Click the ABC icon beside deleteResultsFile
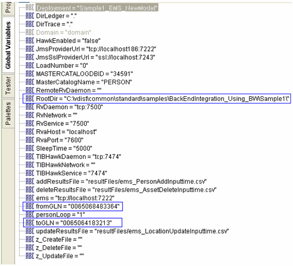Viewport: 293px width, 266px height. pyautogui.click(x=30, y=190)
